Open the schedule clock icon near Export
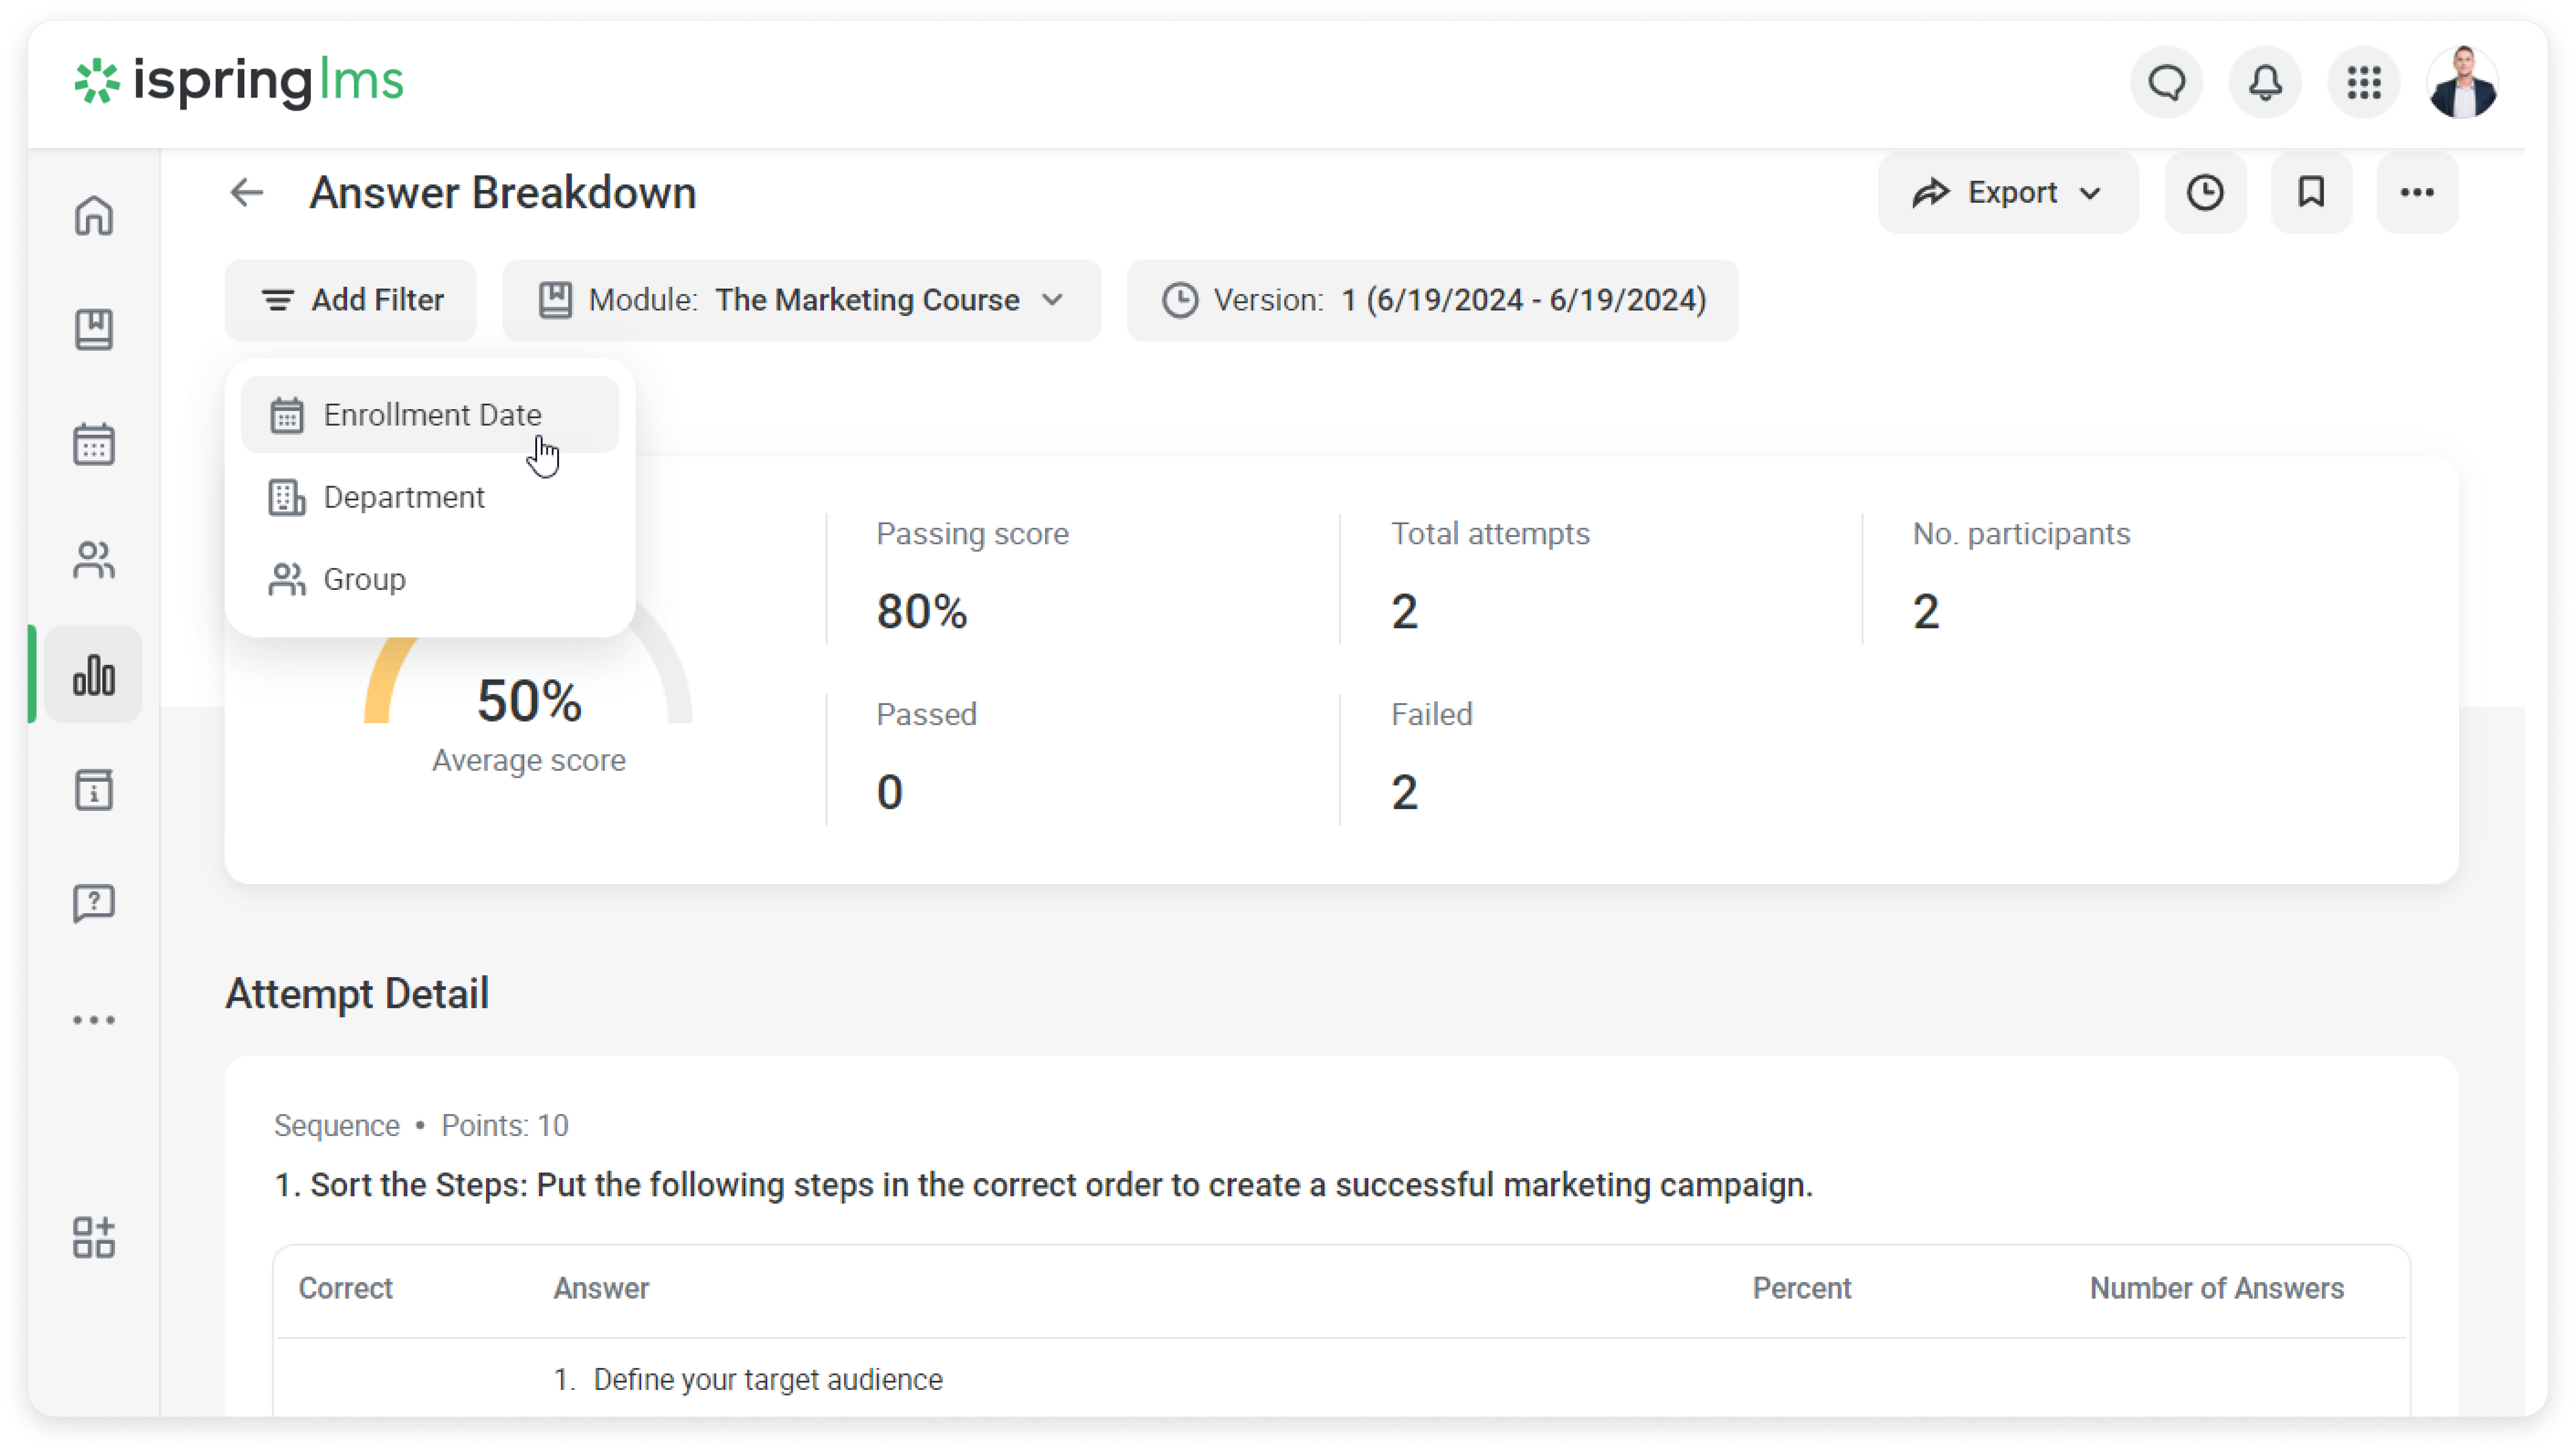This screenshot has height=1452, width=2576. 2205,192
